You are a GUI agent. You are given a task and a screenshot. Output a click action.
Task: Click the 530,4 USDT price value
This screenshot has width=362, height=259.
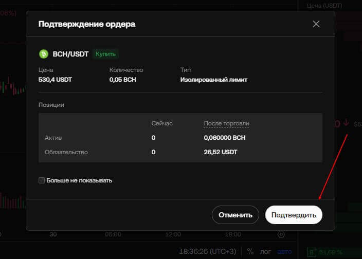coord(56,80)
